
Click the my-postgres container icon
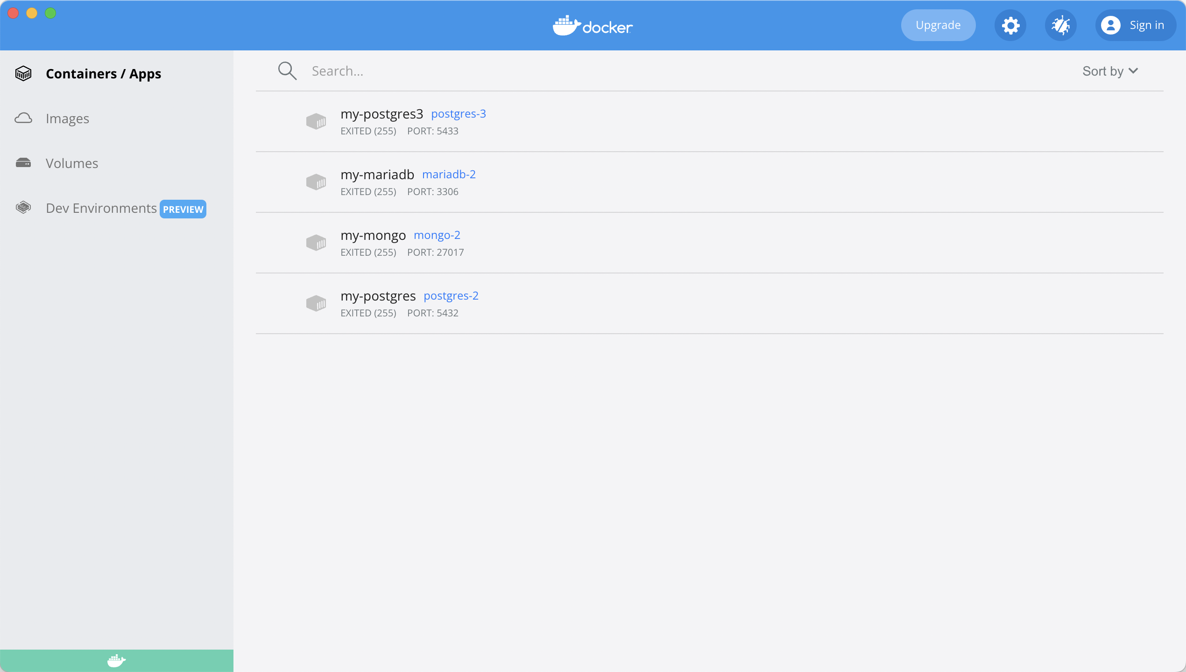coord(316,303)
